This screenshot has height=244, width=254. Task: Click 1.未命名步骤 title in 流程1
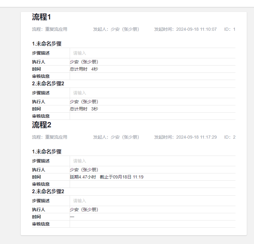click(47, 44)
